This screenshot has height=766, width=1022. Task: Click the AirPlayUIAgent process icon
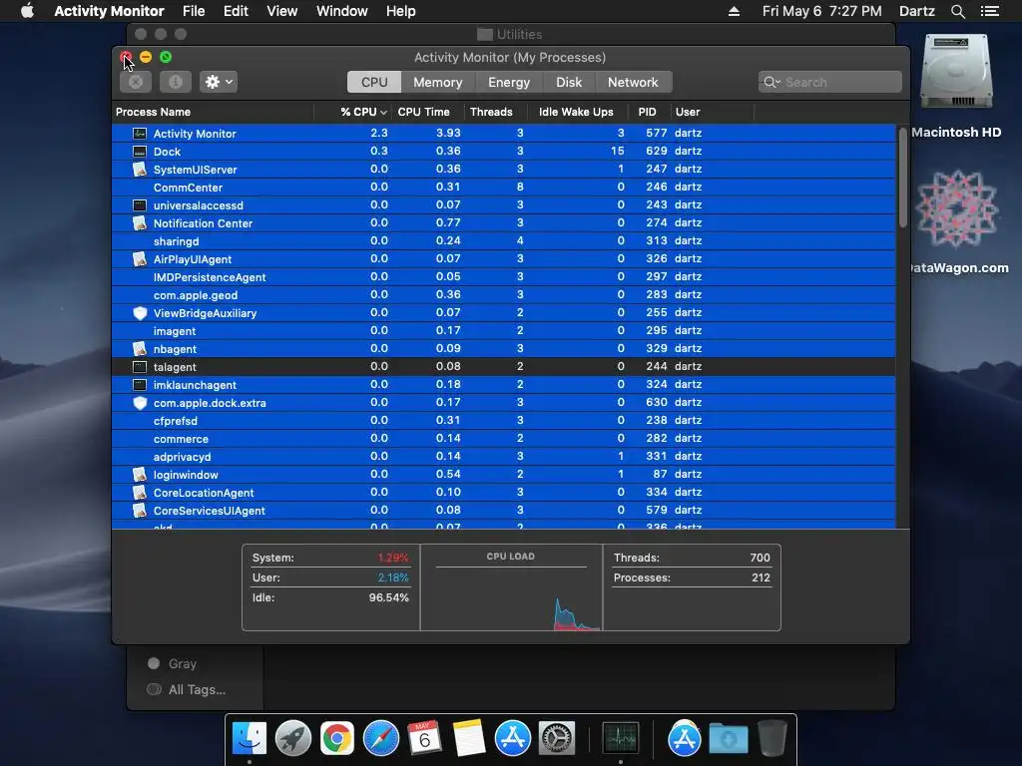click(x=140, y=259)
